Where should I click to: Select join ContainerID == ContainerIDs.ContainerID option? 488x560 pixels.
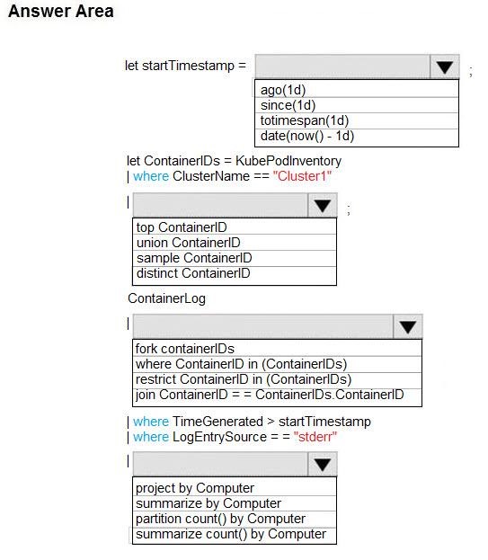tap(277, 396)
